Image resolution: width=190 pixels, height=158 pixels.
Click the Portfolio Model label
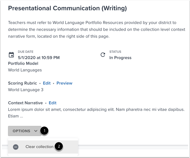tap(23, 64)
